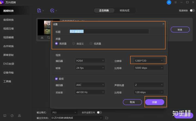Open the 声音轨道 2 dropdown
The height and width of the screenshot is (121, 196).
coord(149,85)
